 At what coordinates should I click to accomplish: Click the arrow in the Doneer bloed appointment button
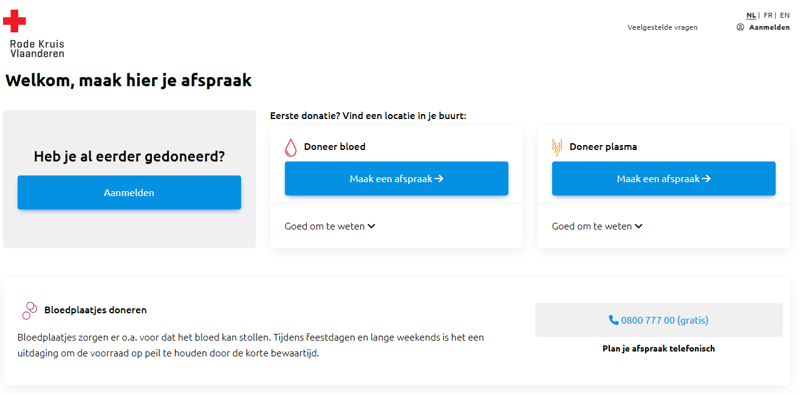point(439,178)
